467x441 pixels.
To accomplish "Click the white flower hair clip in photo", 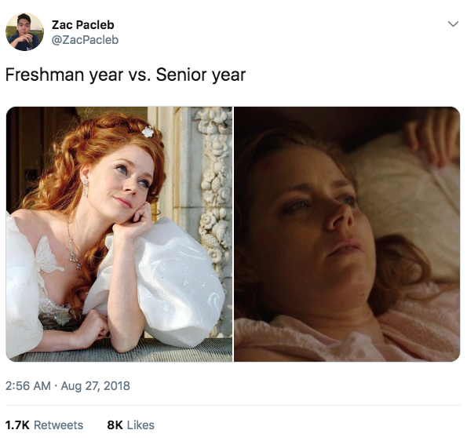I will click(x=148, y=132).
